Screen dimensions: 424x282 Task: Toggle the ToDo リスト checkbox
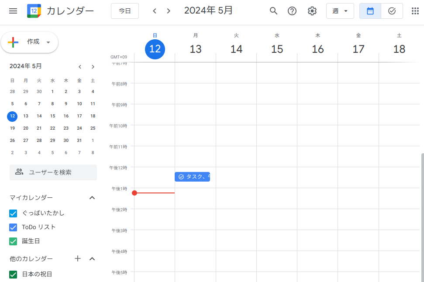[x=13, y=227]
